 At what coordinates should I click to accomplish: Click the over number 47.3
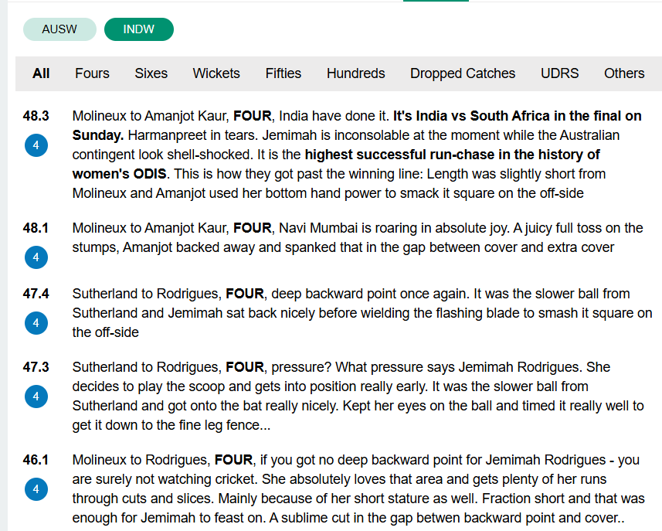(36, 367)
